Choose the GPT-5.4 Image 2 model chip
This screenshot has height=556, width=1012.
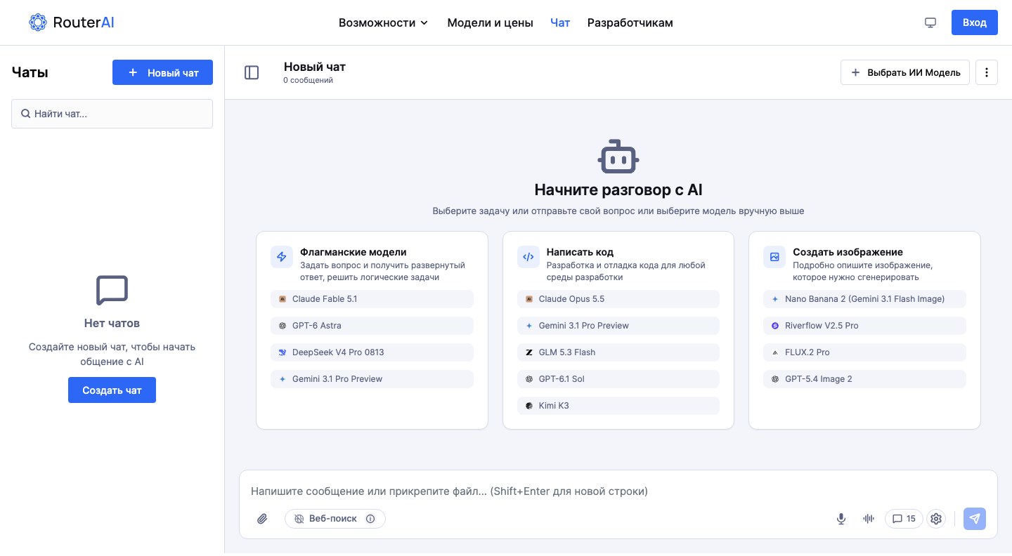(864, 379)
